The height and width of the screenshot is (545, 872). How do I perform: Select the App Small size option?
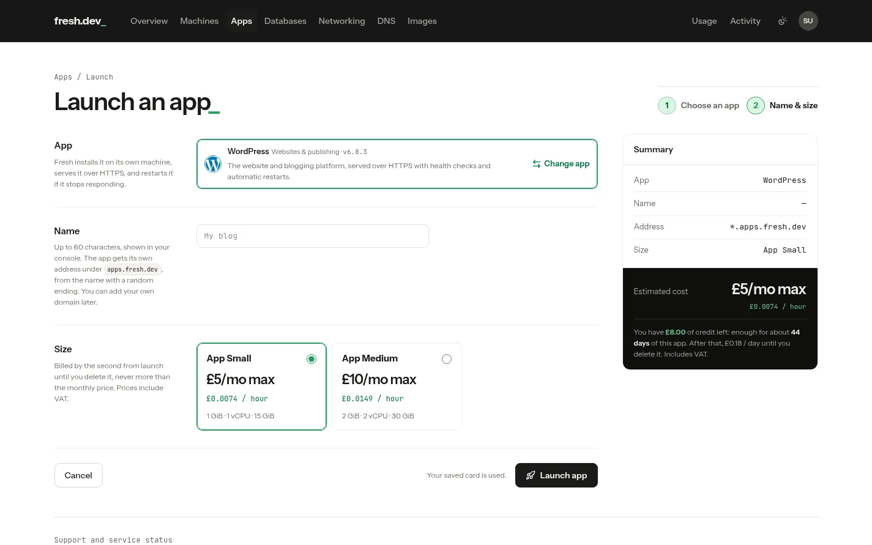261,387
